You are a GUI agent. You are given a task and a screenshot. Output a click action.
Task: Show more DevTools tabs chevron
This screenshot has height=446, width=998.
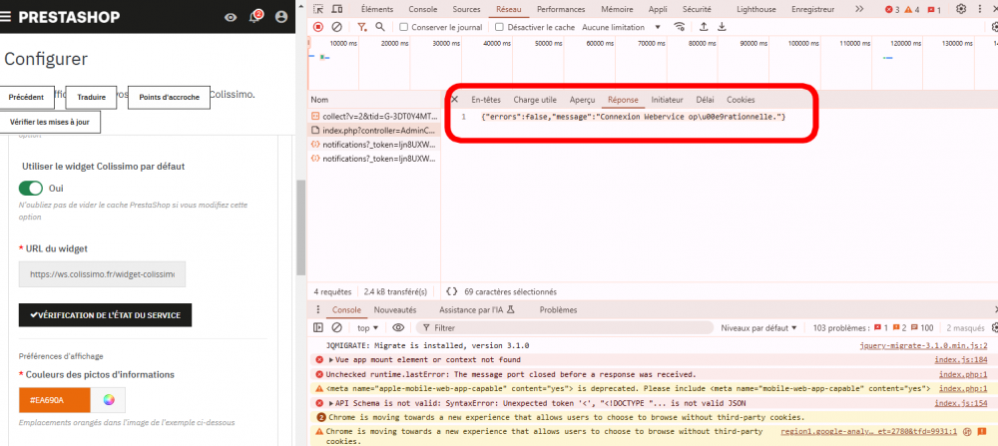click(859, 9)
